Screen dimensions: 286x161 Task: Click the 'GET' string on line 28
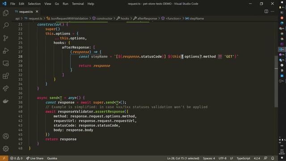tap(229, 56)
